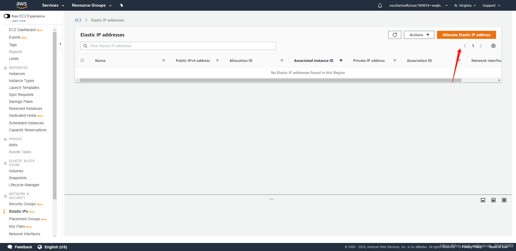
Task: Click the Feedback speech bubble icon
Action: click(x=10, y=247)
